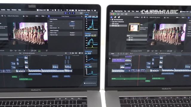This screenshot has width=191, height=107.
Task: Open background tasks circle icon on right MacBook
Action: pos(126,14)
